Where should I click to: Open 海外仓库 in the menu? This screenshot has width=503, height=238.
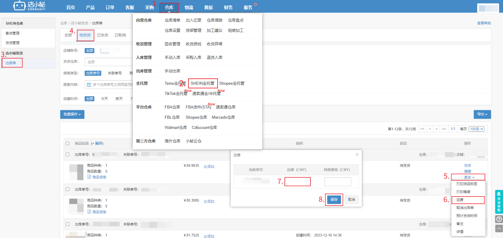(x=172, y=141)
